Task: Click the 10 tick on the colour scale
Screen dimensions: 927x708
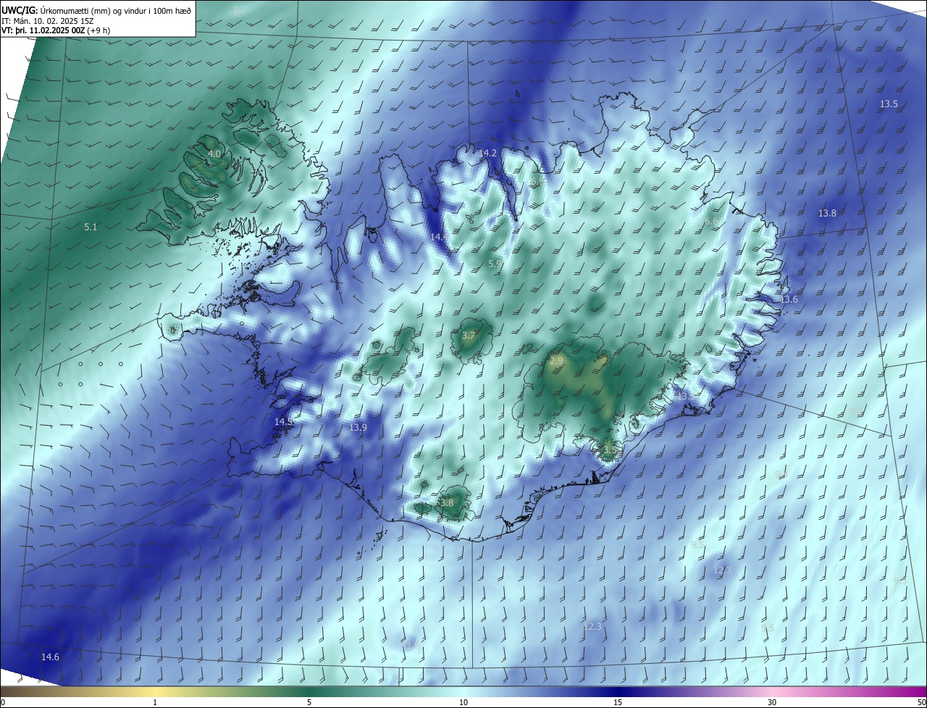Action: click(463, 702)
